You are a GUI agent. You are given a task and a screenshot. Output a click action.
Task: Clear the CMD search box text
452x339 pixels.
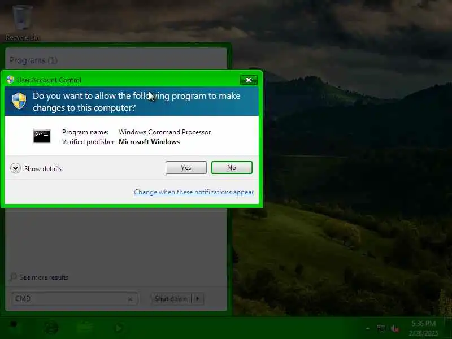(x=130, y=299)
